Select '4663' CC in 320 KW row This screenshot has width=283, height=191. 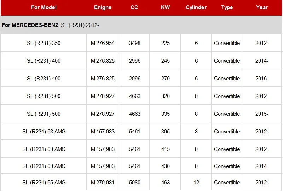pos(135,96)
